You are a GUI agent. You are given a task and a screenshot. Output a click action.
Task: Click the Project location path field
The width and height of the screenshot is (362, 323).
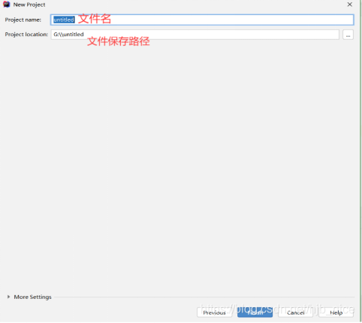click(195, 35)
